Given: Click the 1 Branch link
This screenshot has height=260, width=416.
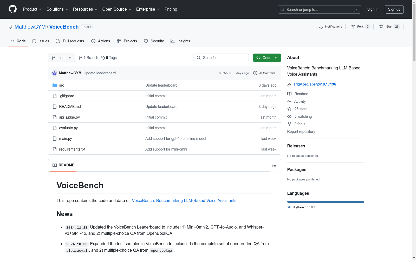Looking at the screenshot, I should (88, 58).
